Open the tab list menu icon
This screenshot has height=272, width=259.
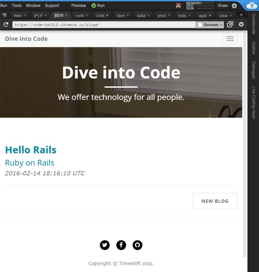(x=4, y=15)
